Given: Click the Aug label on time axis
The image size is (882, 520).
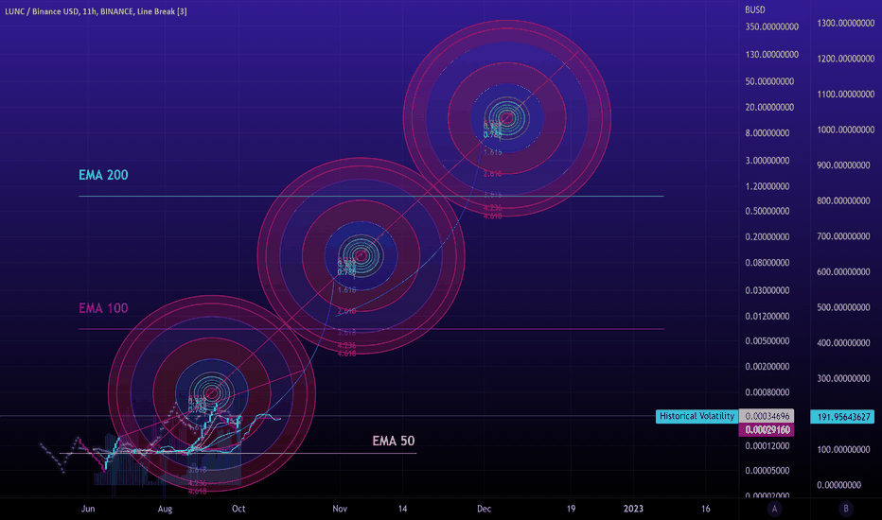Looking at the screenshot, I should click(x=165, y=509).
